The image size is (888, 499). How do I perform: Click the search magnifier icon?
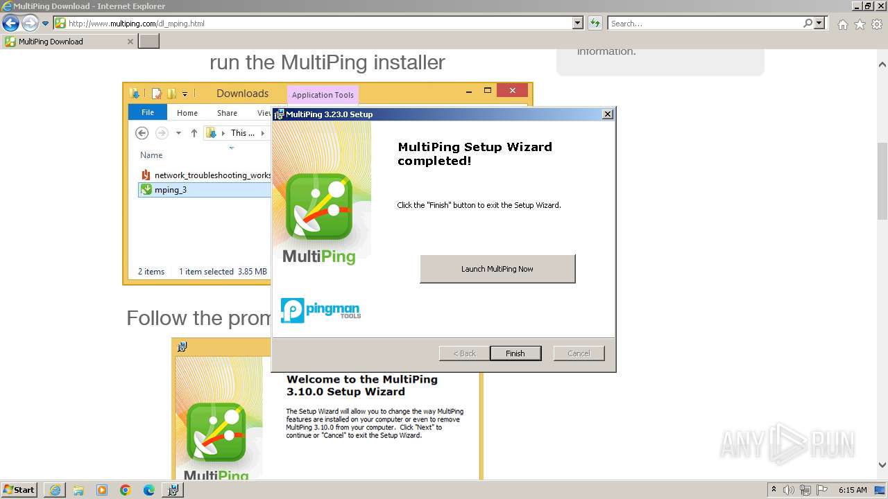[808, 24]
